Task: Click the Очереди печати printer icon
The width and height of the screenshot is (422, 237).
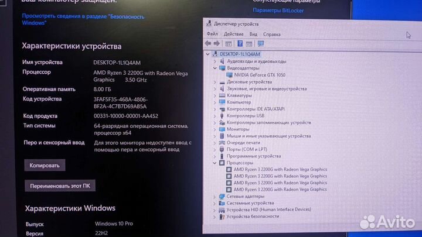Action: point(222,143)
